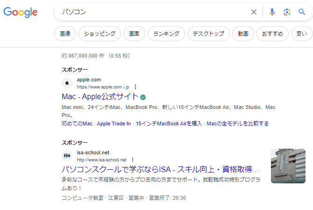313x210 pixels.
Task: Open three-dot menu next to isa-school.net URL
Action: point(133,159)
